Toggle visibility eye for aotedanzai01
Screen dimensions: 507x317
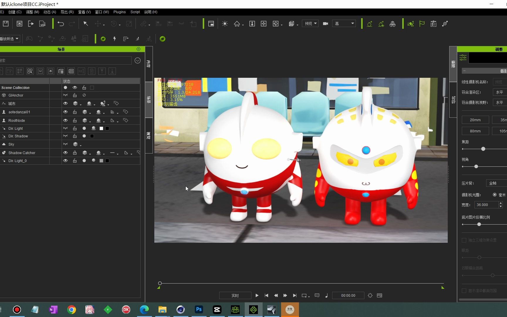pyautogui.click(x=65, y=112)
